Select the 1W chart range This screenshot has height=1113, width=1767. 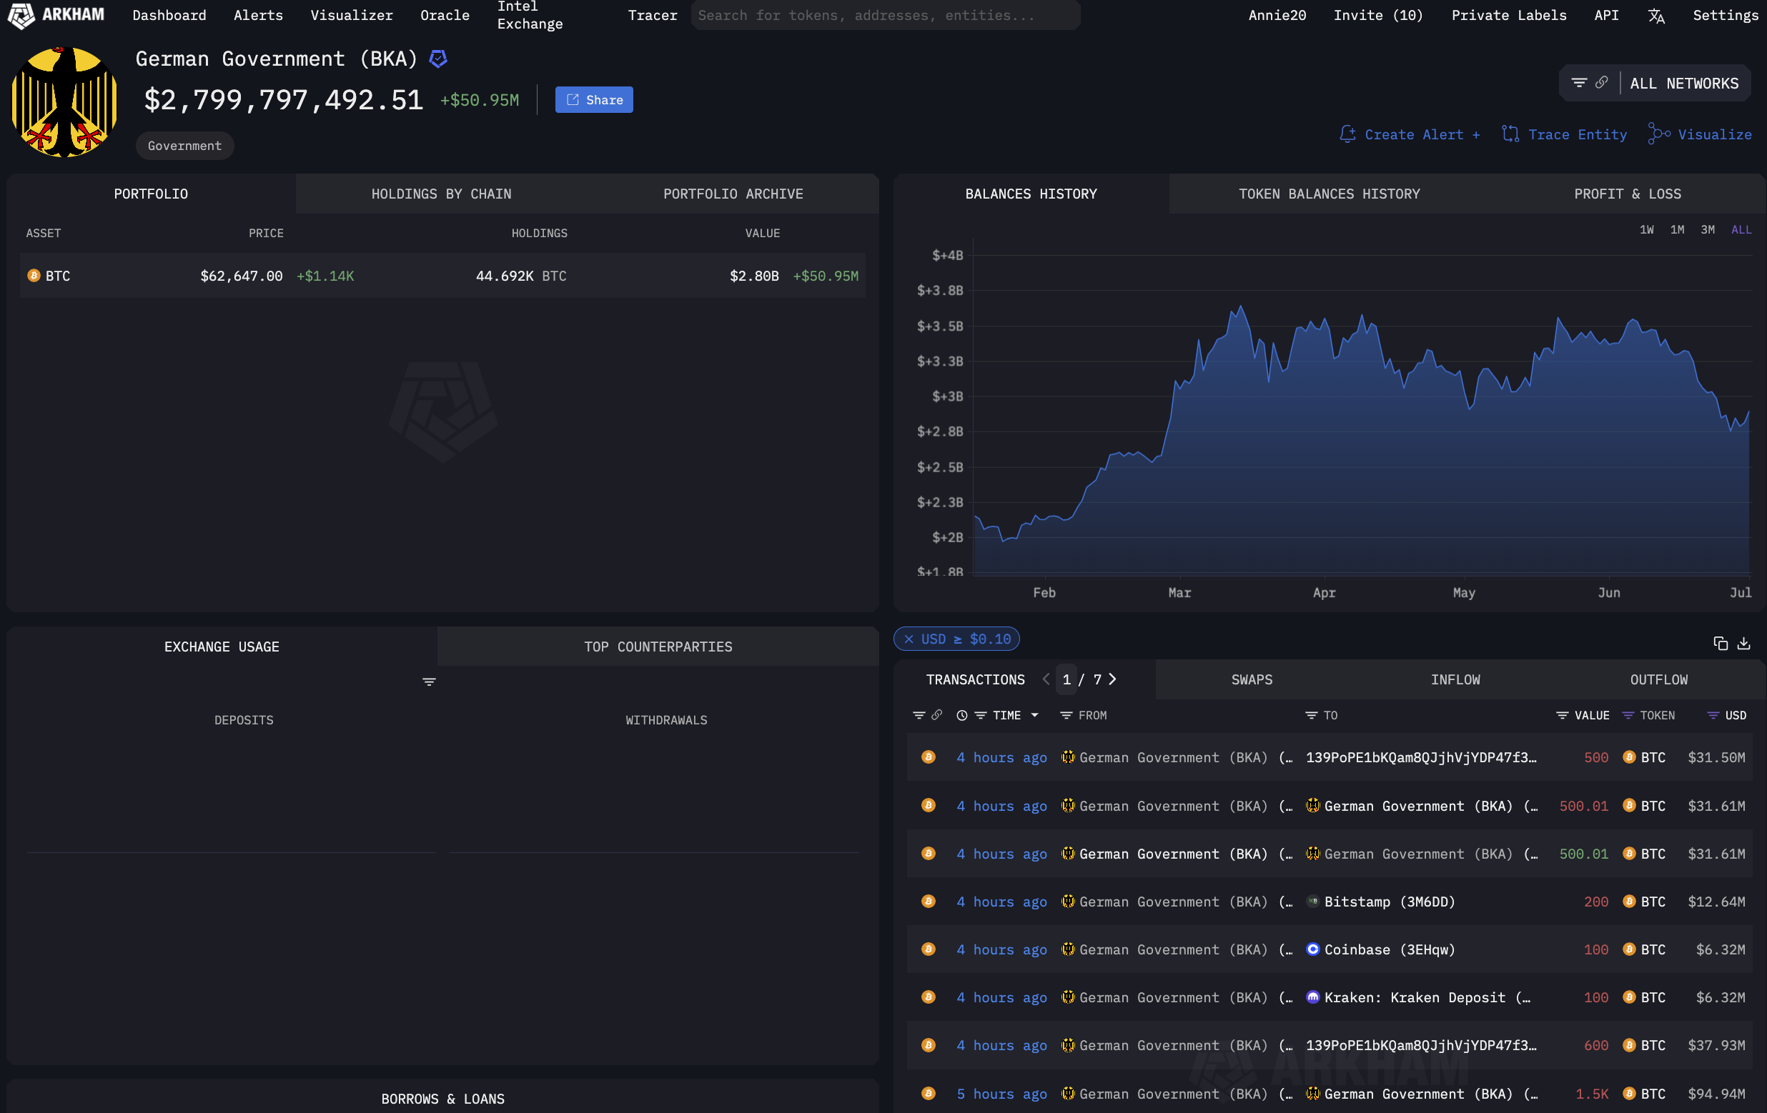click(x=1646, y=229)
